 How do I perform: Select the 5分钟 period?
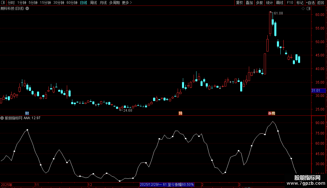click(33, 3)
